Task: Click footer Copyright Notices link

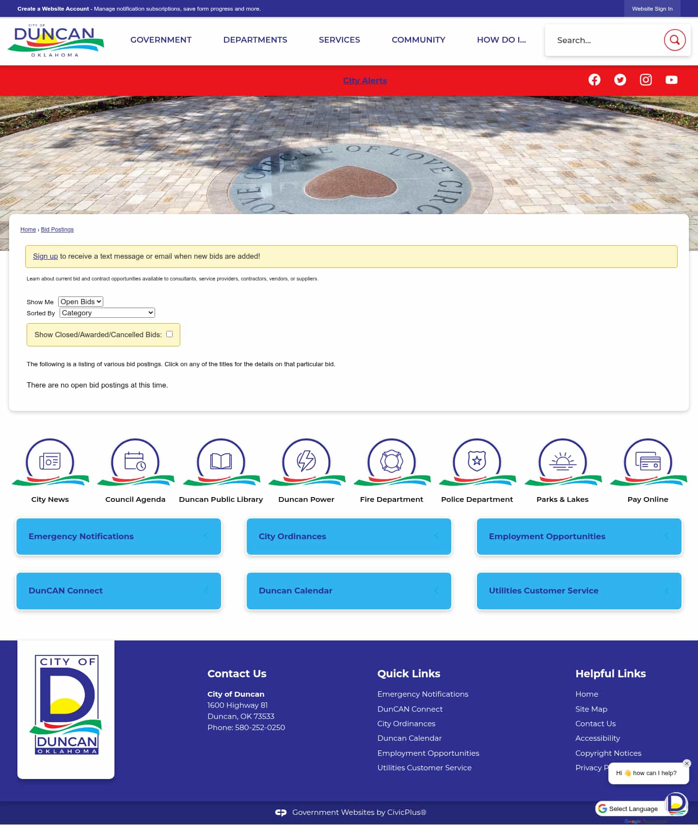Action: coord(608,753)
